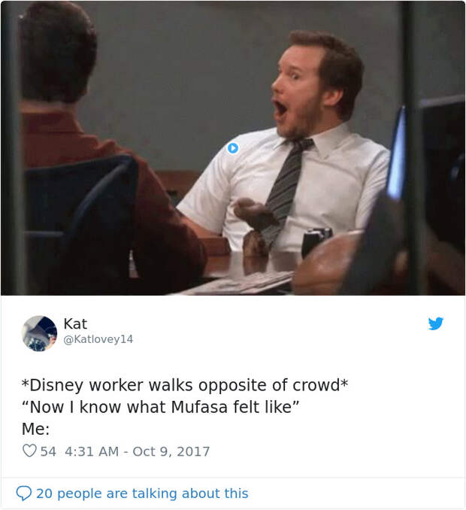466x510 pixels.
Task: Click the "*Disney worker walks opposite of crowd*" line
Action: pos(185,385)
